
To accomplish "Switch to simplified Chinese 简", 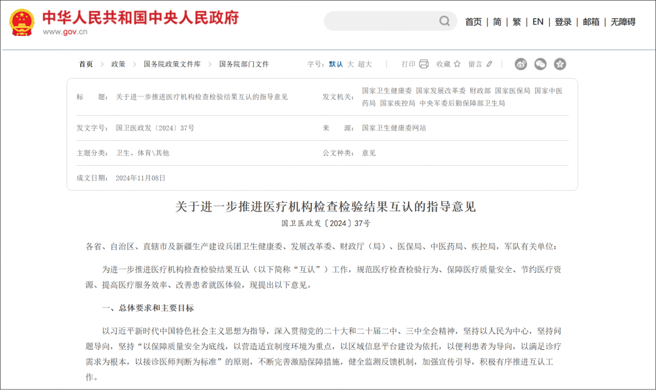I will 497,22.
